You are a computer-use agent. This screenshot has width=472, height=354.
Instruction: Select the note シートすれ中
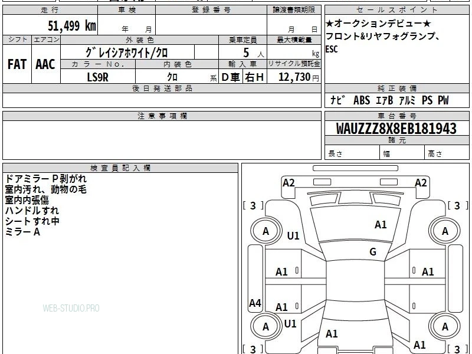click(32, 221)
